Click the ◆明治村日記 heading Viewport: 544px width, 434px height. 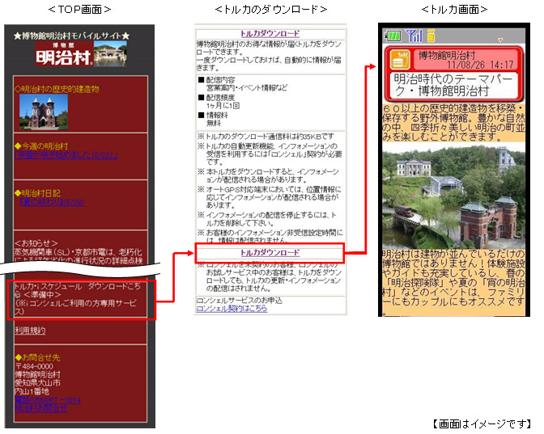37,193
